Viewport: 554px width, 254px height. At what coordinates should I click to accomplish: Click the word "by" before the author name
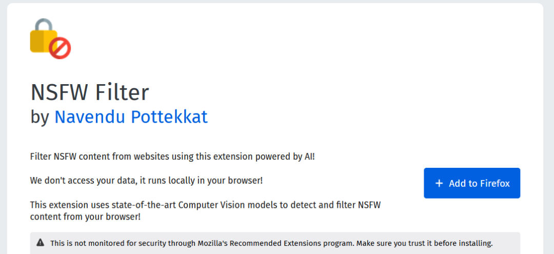tap(40, 118)
